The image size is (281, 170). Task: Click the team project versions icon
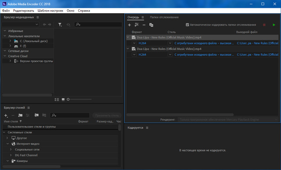16,61
